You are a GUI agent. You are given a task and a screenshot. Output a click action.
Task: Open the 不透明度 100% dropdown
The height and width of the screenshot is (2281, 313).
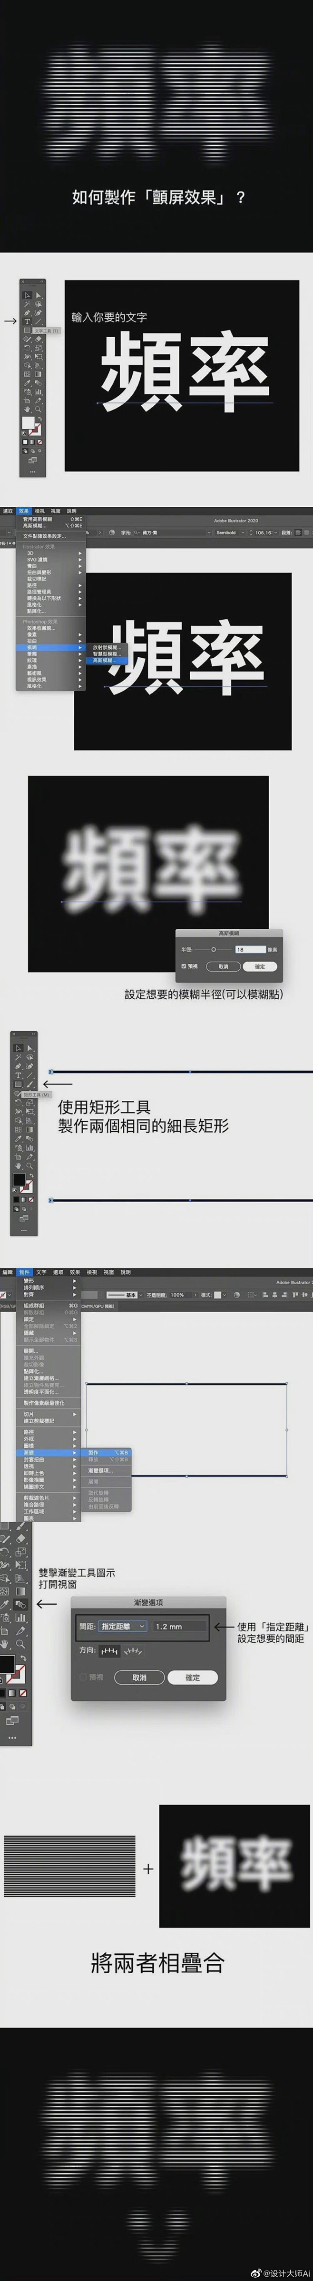[x=182, y=1295]
